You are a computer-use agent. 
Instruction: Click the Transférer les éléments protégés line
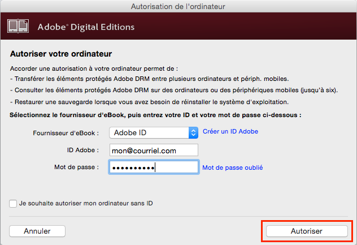pyautogui.click(x=149, y=79)
